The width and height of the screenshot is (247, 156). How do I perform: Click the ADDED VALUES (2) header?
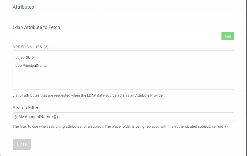click(x=30, y=47)
